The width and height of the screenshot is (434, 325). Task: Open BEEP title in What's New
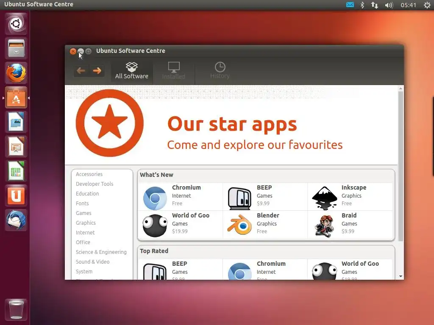tap(264, 187)
